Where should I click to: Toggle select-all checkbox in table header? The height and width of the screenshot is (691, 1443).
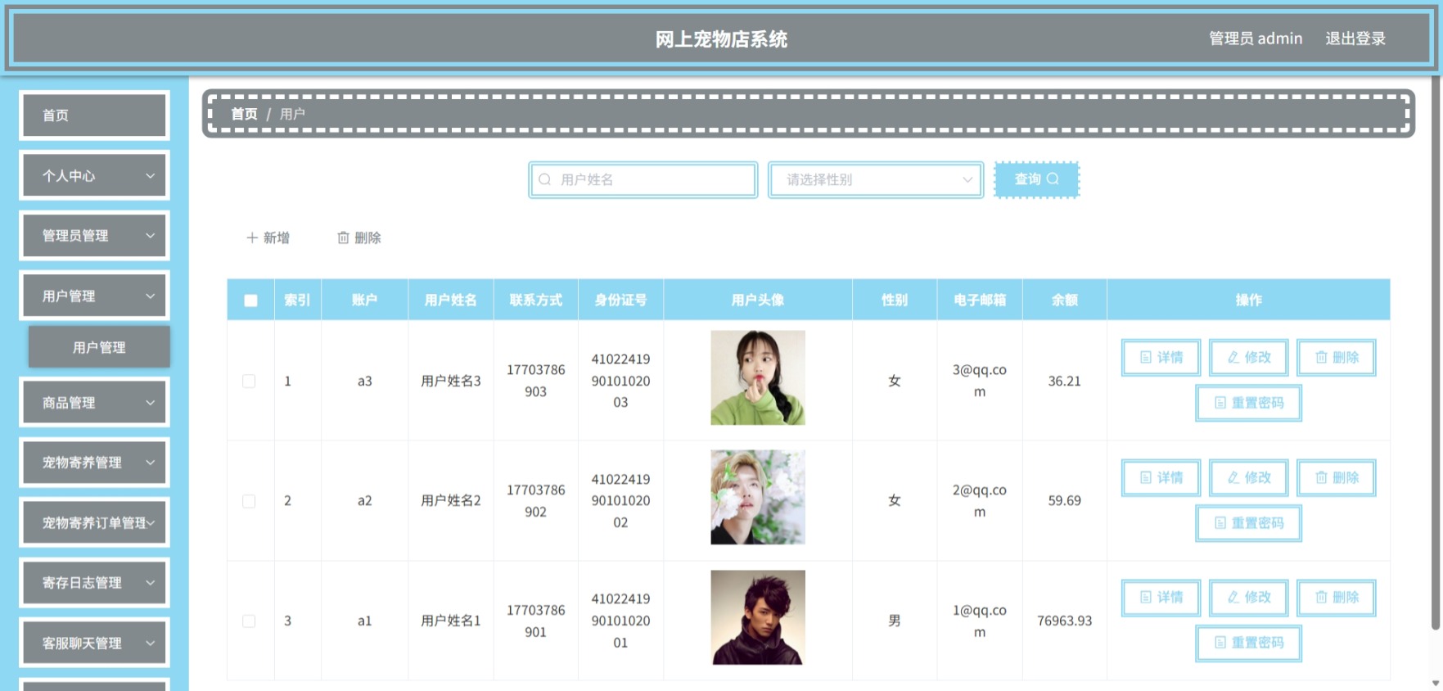tap(250, 300)
